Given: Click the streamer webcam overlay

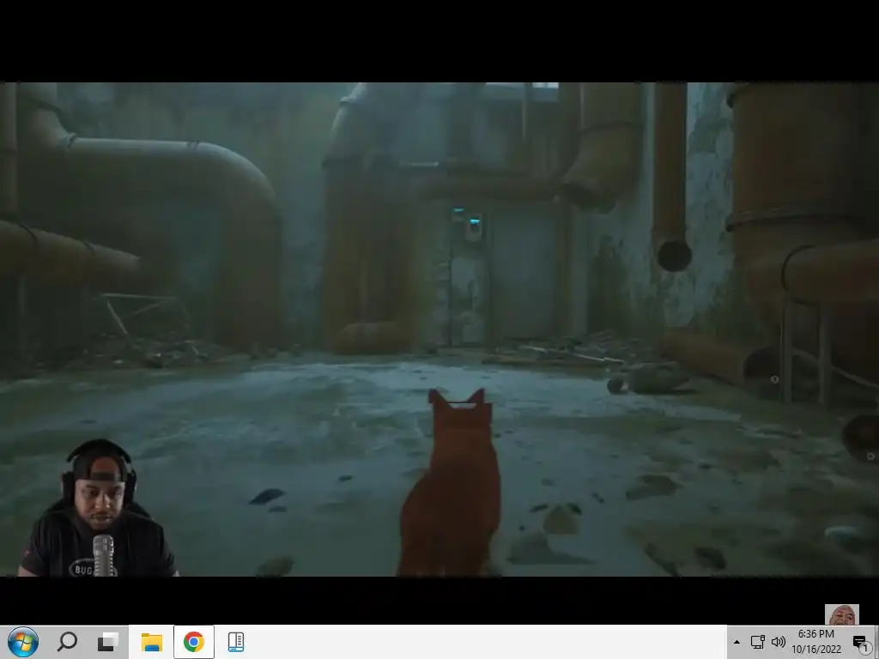Looking at the screenshot, I should pos(98,508).
